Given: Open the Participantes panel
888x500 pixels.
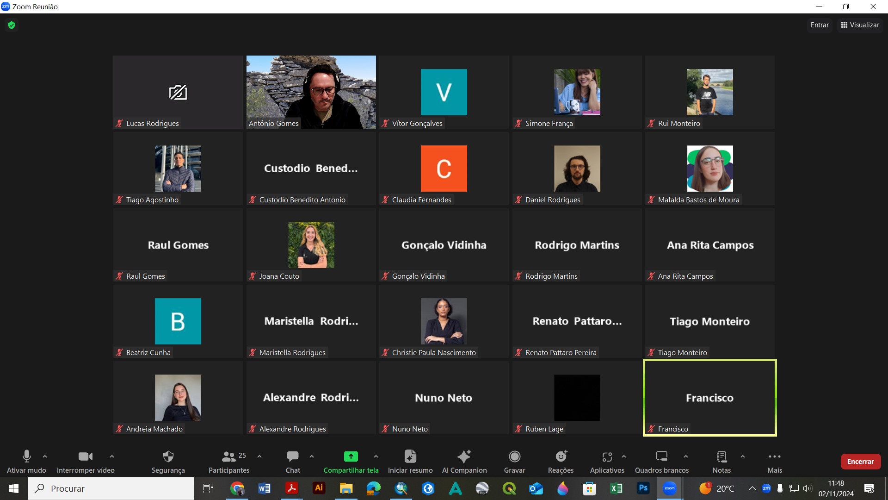Looking at the screenshot, I should [229, 457].
